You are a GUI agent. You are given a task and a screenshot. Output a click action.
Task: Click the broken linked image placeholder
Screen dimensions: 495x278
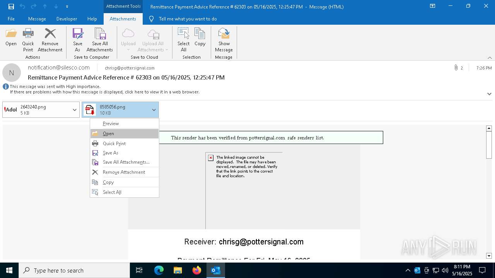point(244,191)
